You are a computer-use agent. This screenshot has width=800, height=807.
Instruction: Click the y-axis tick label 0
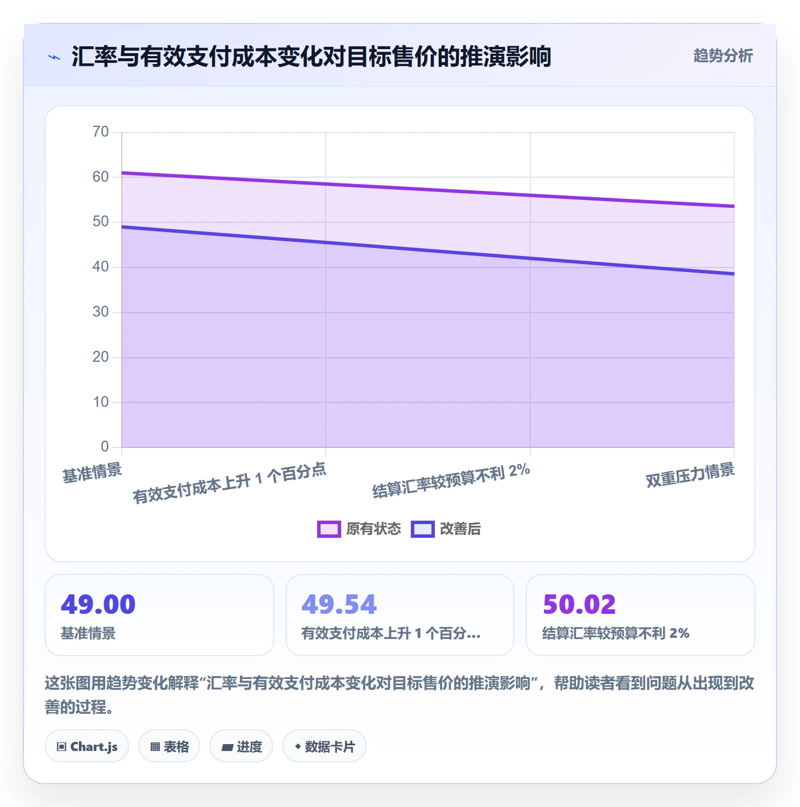click(105, 447)
